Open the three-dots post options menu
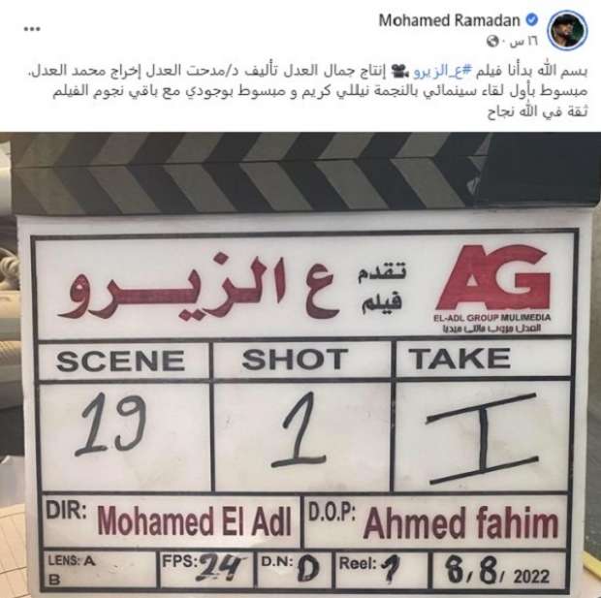601x598 pixels. [32, 29]
